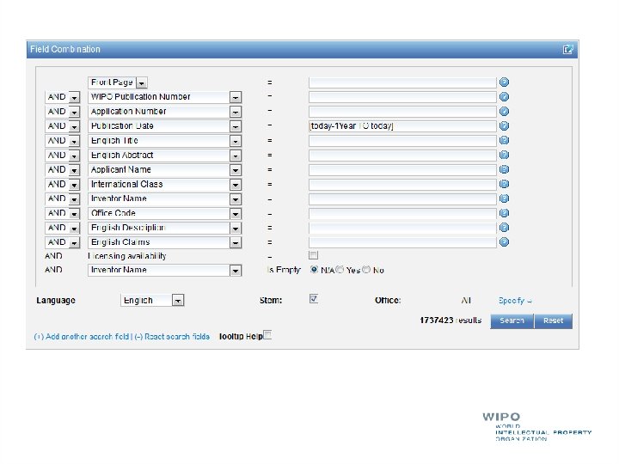Click help icon for WIPO Publication Number row
The height and width of the screenshot is (464, 619).
coord(504,96)
